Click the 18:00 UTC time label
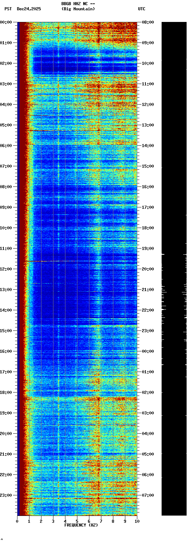Image resolution: width=189 pixels, height=543 pixels. (x=148, y=228)
